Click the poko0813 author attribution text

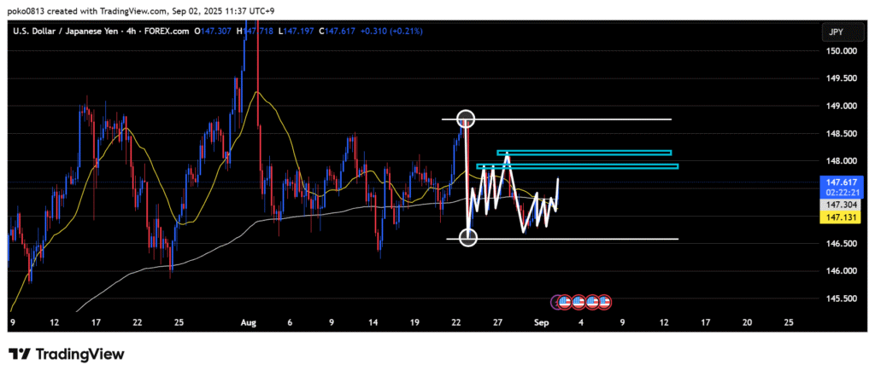[x=30, y=9]
